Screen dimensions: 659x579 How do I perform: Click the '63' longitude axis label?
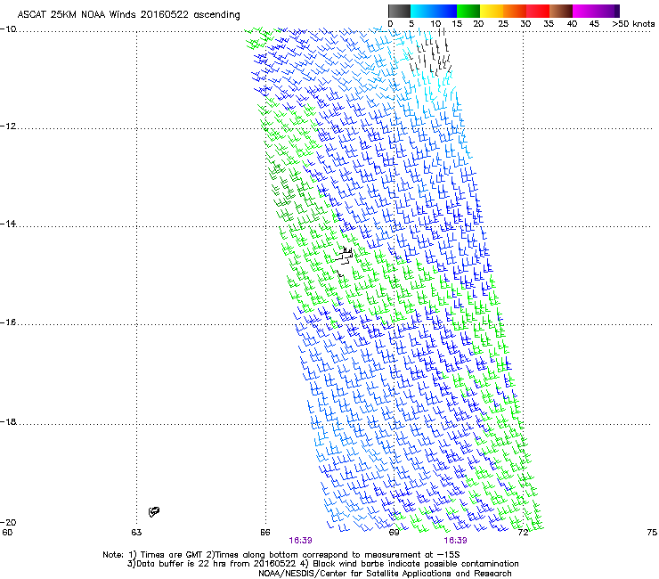(136, 533)
